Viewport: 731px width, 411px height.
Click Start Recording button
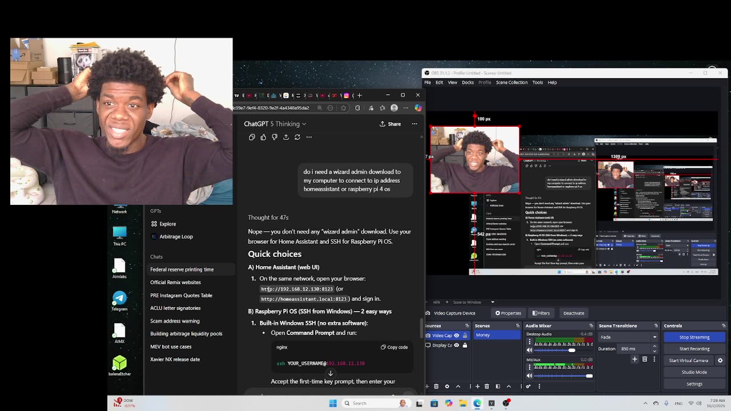[x=694, y=349]
